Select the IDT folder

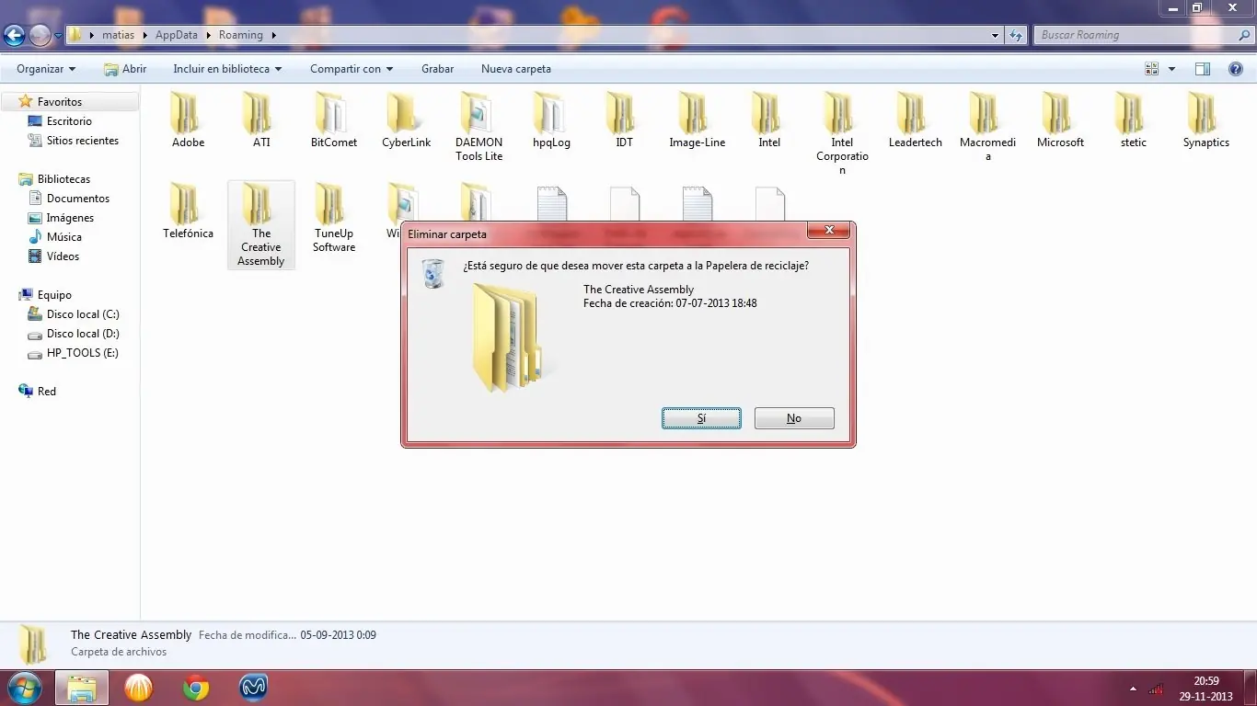pyautogui.click(x=625, y=120)
